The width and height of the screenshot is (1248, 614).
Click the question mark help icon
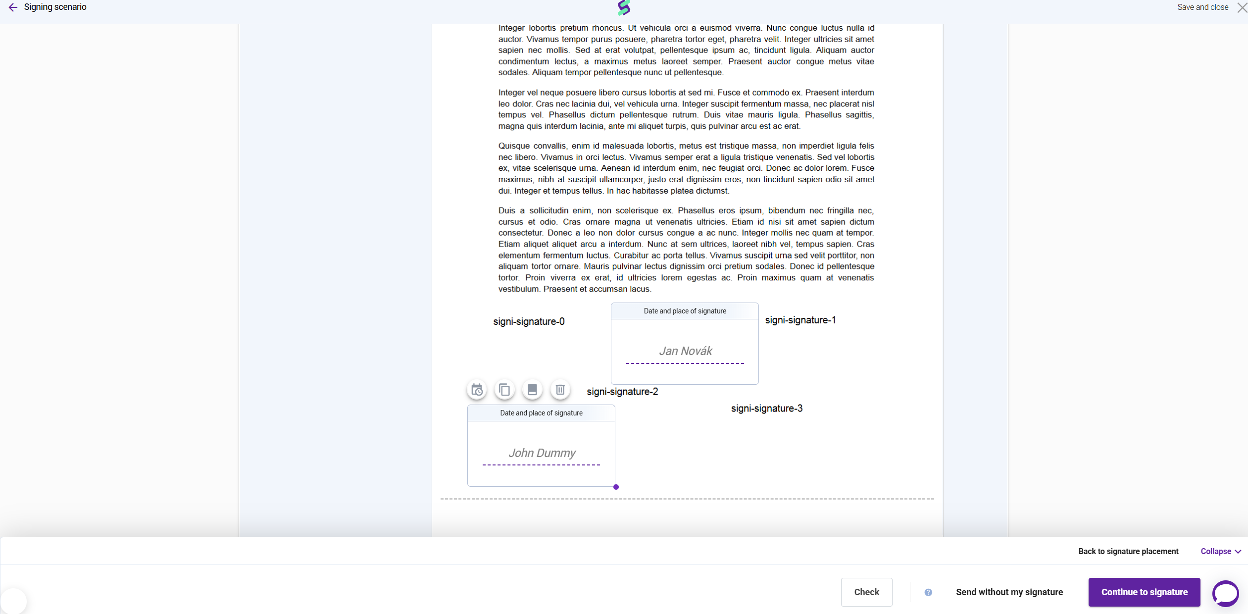(x=928, y=592)
